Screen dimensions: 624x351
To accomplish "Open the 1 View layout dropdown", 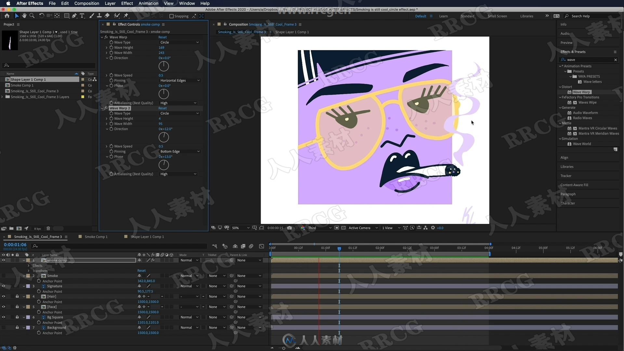I will tap(391, 228).
